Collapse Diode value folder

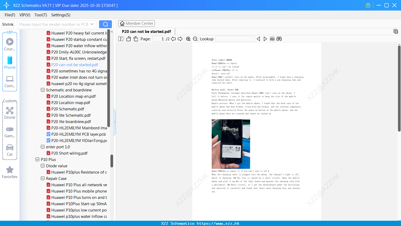tap(43, 166)
